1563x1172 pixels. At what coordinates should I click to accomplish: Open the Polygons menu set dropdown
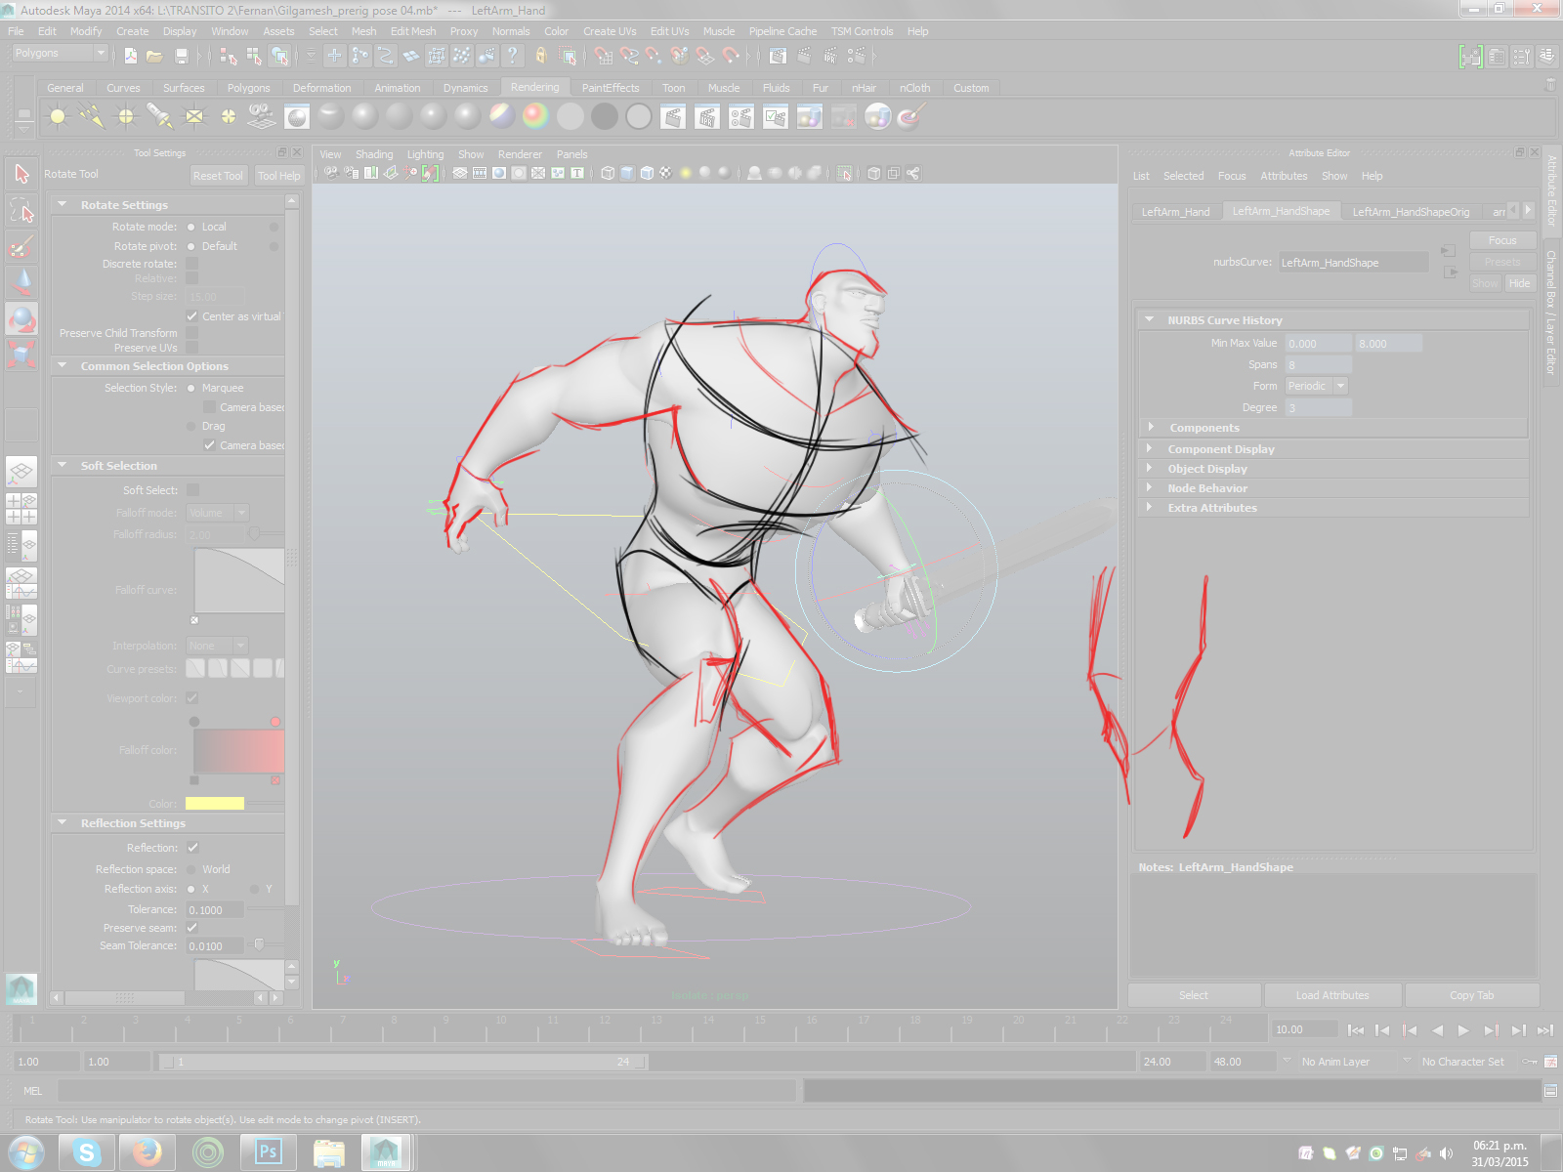pyautogui.click(x=59, y=54)
